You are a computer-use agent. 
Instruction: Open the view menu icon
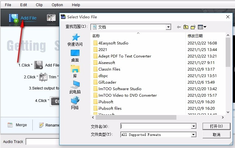[x=202, y=27]
